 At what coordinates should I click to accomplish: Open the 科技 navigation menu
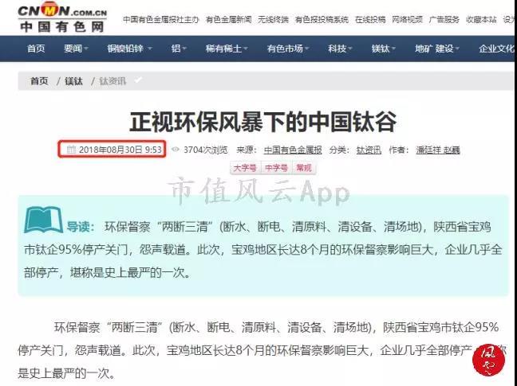(340, 49)
